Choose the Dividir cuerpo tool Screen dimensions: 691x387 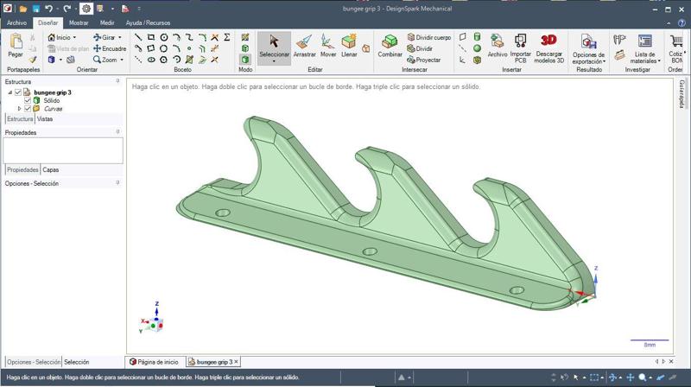point(428,38)
